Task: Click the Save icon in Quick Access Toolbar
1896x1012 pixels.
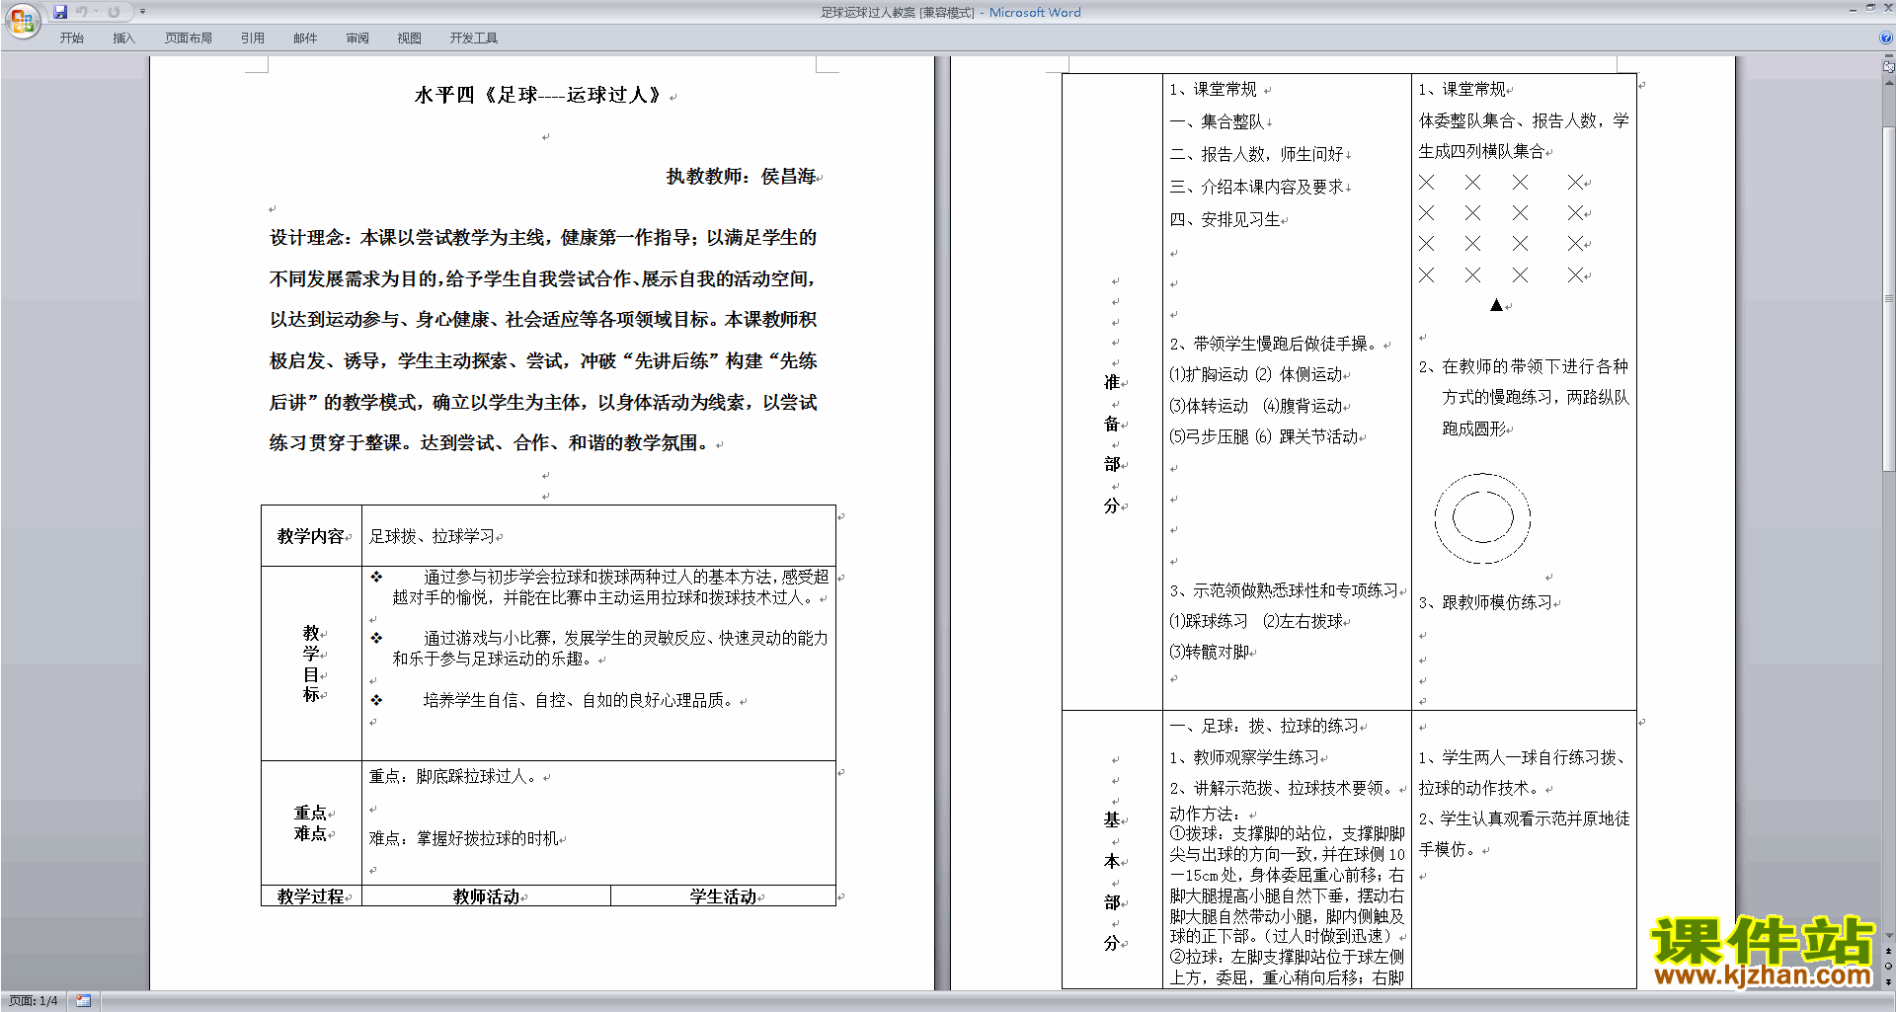Action: point(60,12)
